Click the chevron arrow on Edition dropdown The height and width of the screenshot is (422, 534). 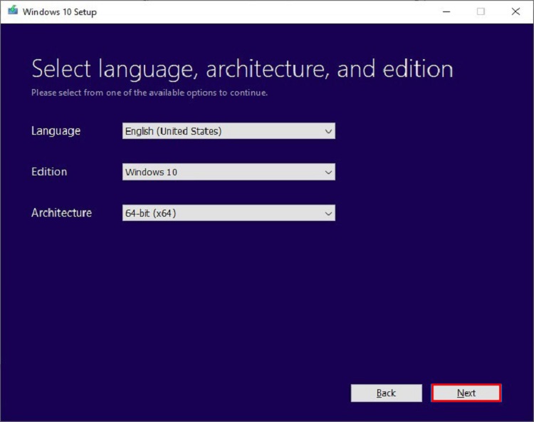click(x=328, y=172)
